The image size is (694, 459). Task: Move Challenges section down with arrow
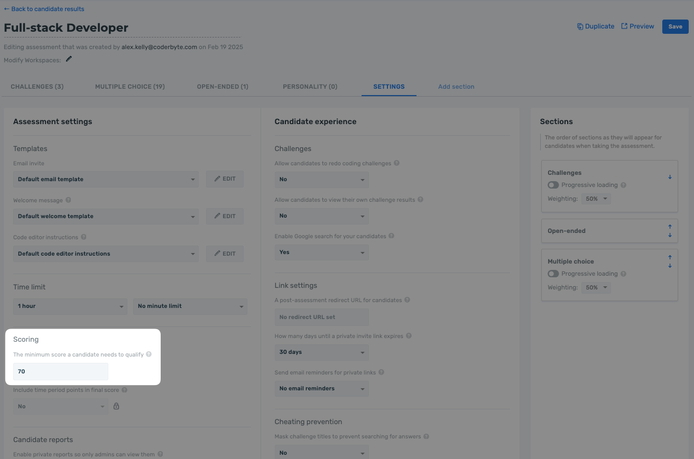click(670, 177)
